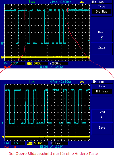The width and height of the screenshot is (114, 158).
Task: Click the yellow Ch2 label on the lower scope
Action: (x=30, y=143)
